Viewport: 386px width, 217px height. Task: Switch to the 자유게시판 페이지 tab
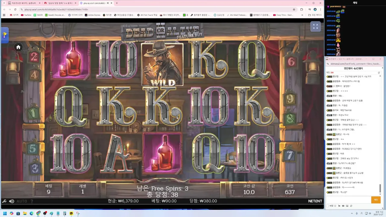pyautogui.click(x=25, y=3)
